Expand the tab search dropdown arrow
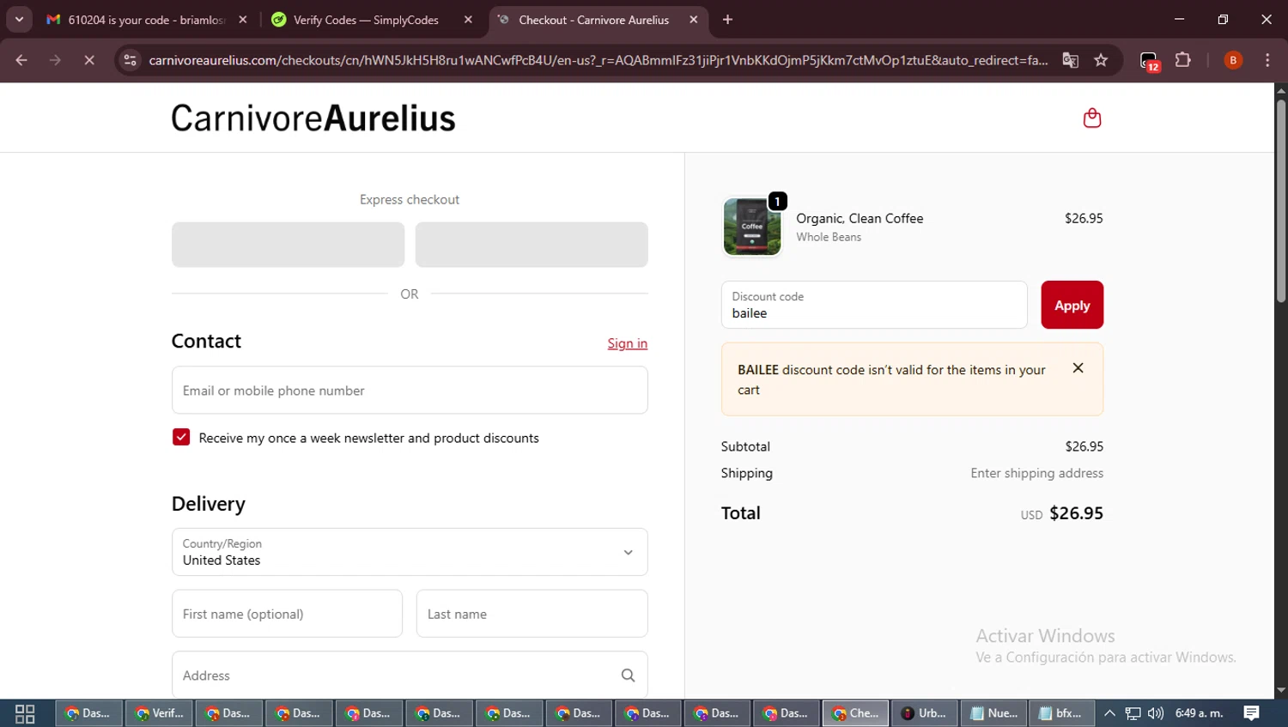The image size is (1288, 727). pos(19,19)
